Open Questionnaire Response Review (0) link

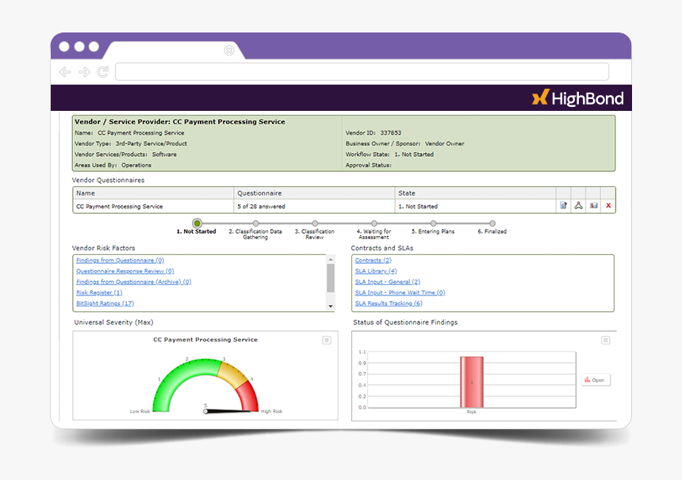click(x=125, y=271)
